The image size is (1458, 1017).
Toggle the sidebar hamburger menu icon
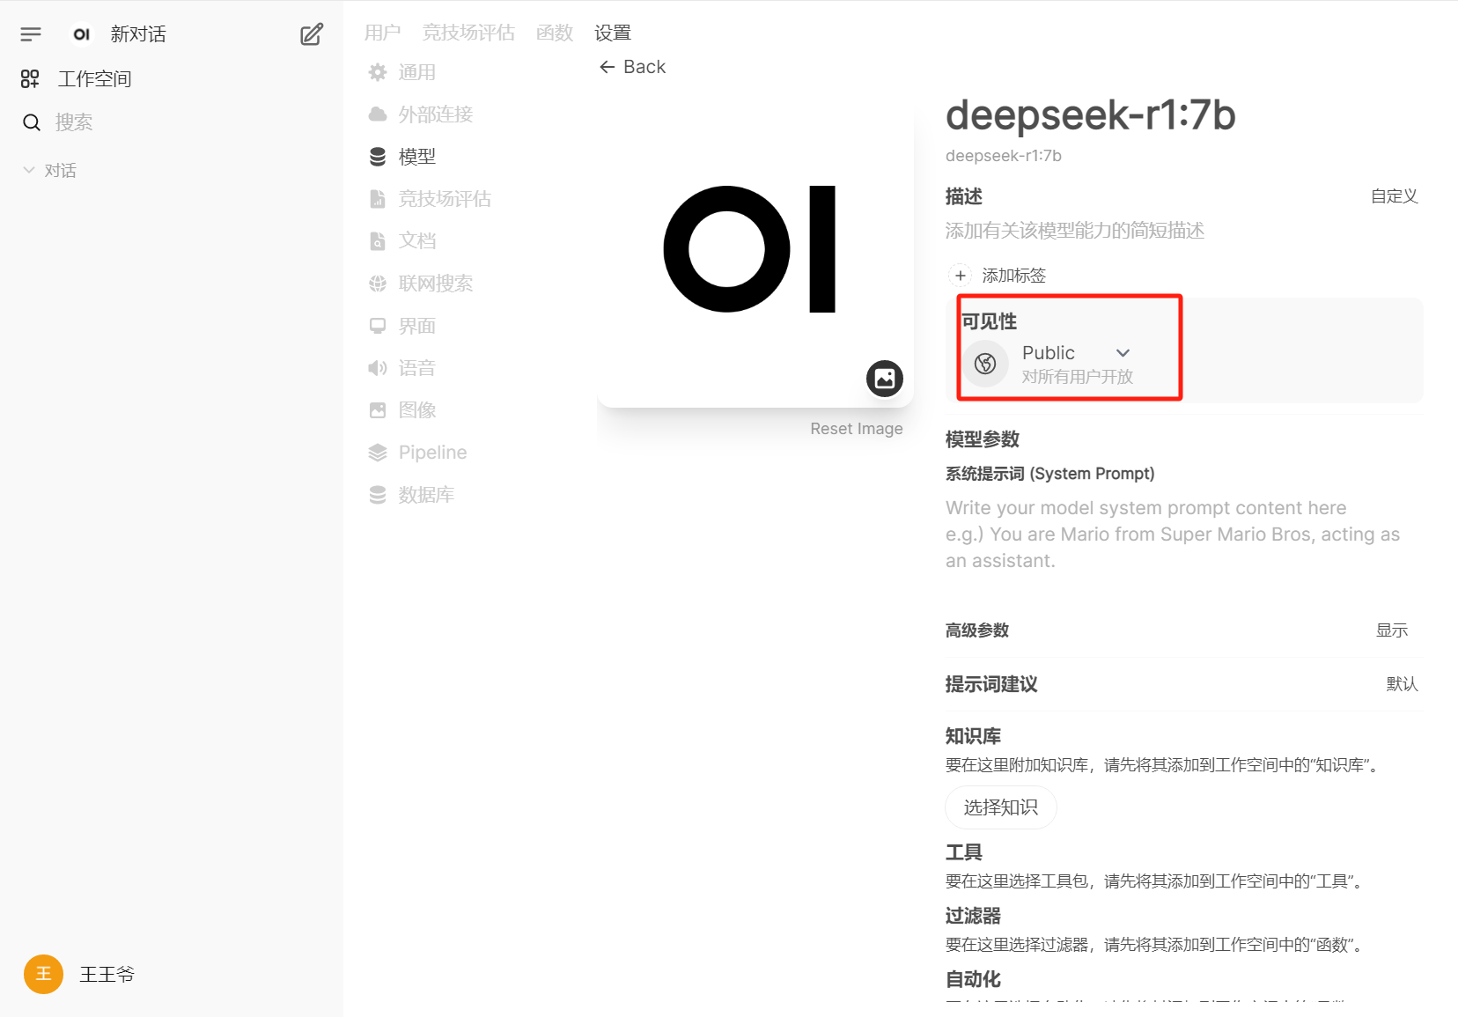31,34
